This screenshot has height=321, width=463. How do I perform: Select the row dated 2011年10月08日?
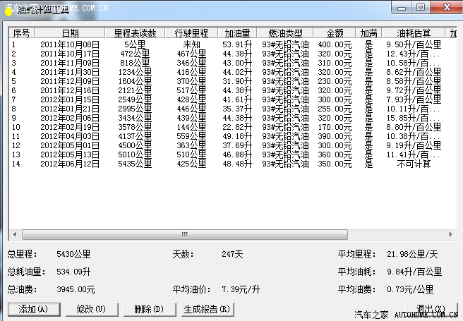pos(70,44)
